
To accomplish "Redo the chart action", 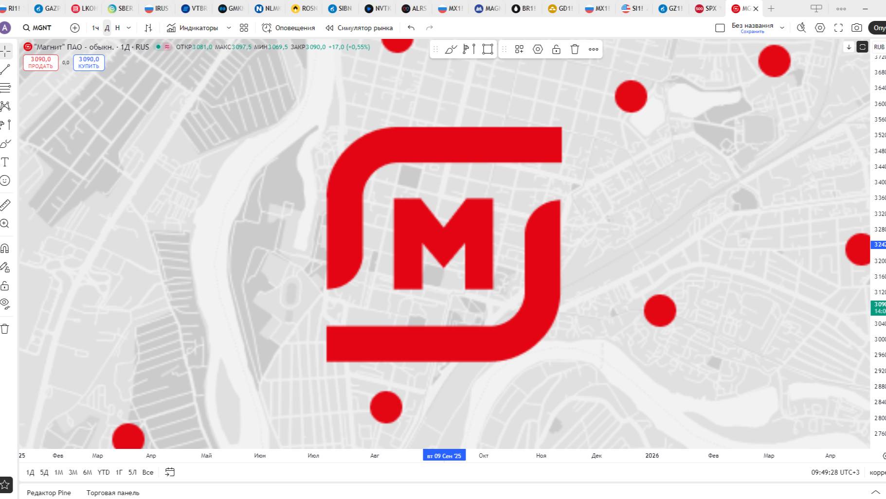I will tap(429, 28).
